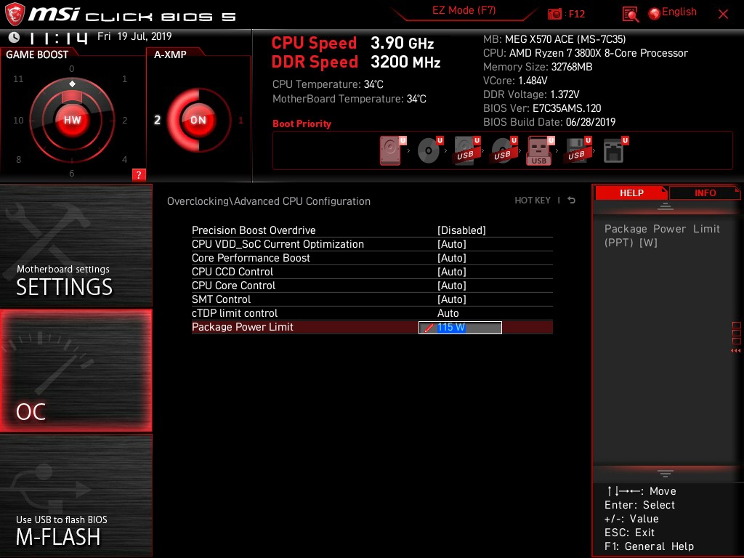Click the GAME BOOST tab label
Screen dimensions: 744x558
37,54
